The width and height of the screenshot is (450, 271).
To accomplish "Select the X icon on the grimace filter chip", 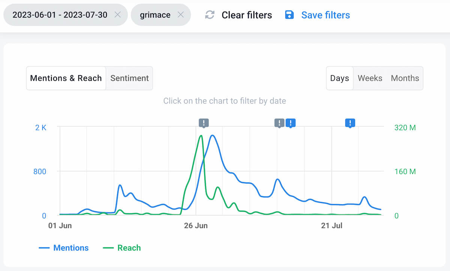I will tap(181, 15).
